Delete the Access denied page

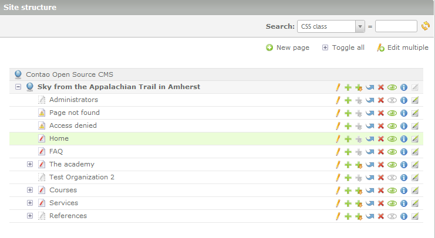(x=380, y=126)
